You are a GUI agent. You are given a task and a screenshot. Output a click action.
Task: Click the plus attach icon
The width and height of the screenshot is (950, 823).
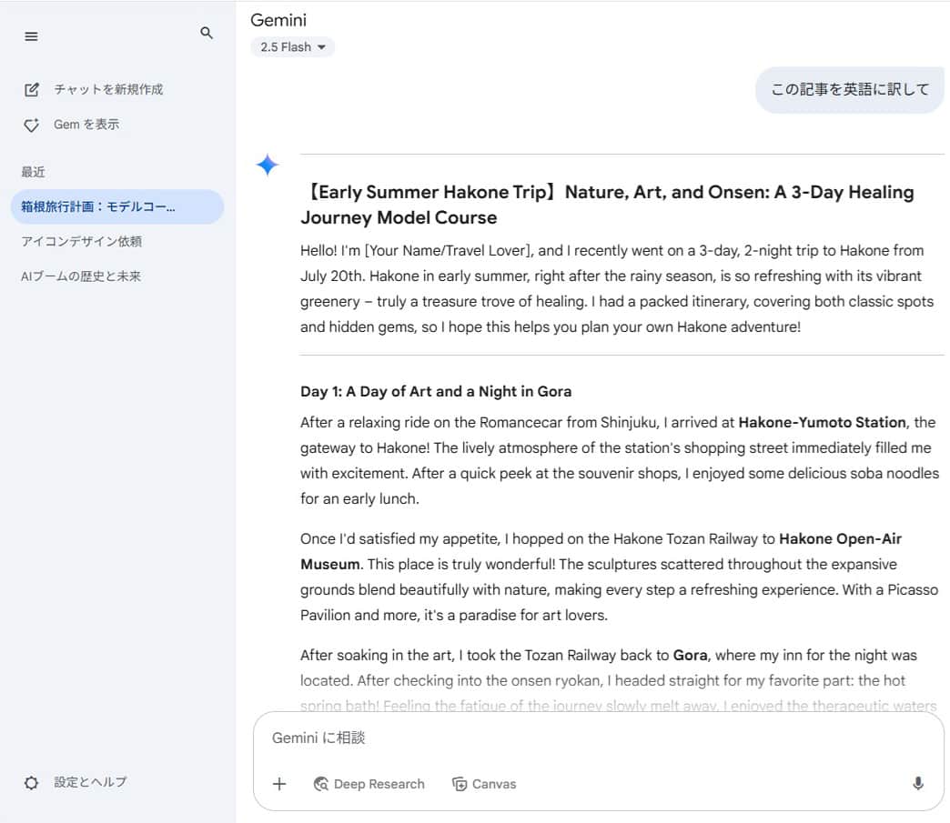click(279, 784)
